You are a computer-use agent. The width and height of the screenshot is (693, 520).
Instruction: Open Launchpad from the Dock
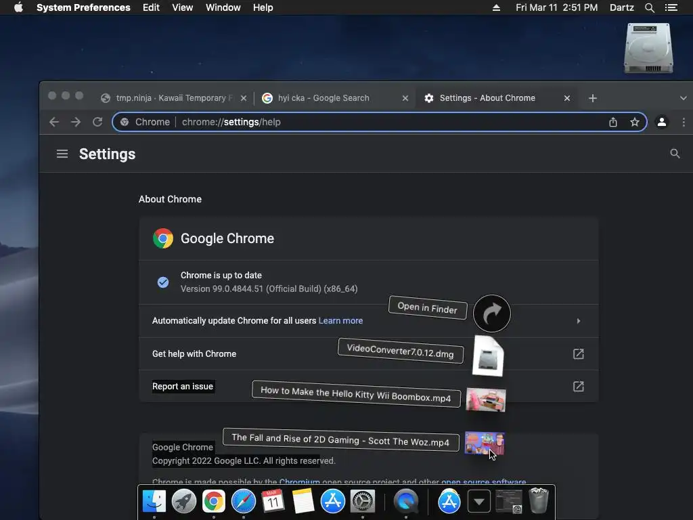[x=184, y=502]
